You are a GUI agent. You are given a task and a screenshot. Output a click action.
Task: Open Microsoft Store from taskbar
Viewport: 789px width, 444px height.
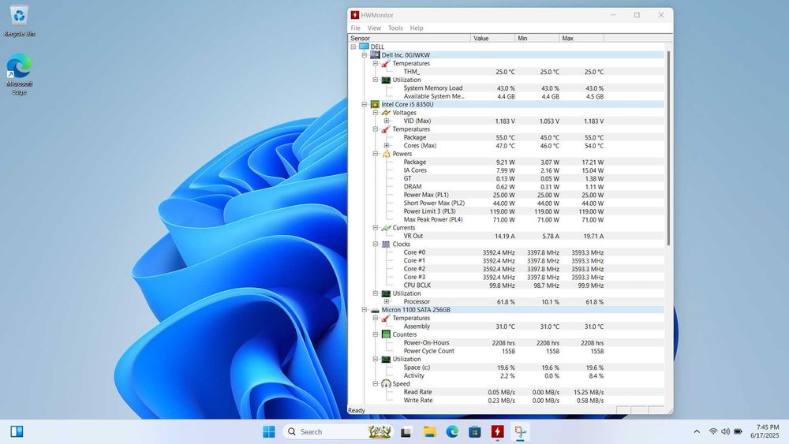click(474, 431)
